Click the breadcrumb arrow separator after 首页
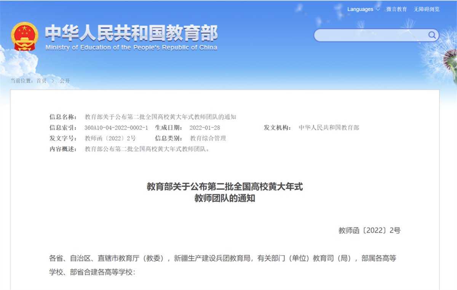The width and height of the screenshot is (457, 290). 53,81
